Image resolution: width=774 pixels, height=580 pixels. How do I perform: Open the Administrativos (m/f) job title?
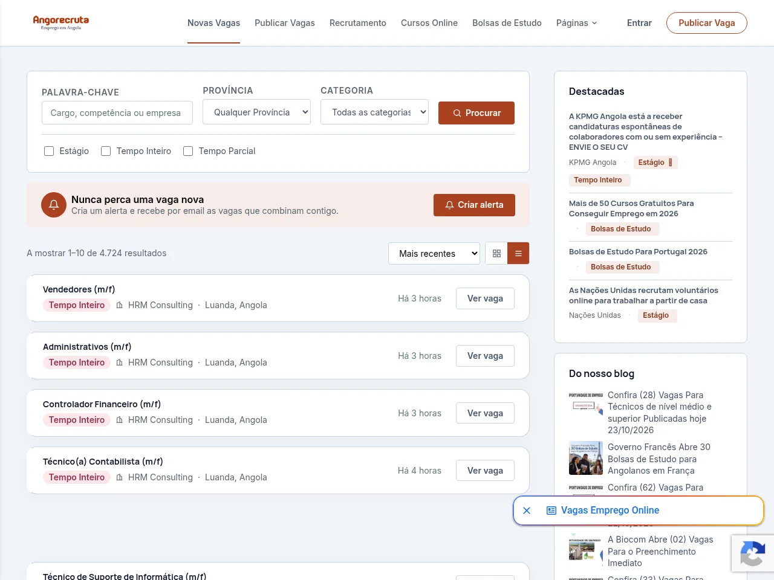pos(87,347)
